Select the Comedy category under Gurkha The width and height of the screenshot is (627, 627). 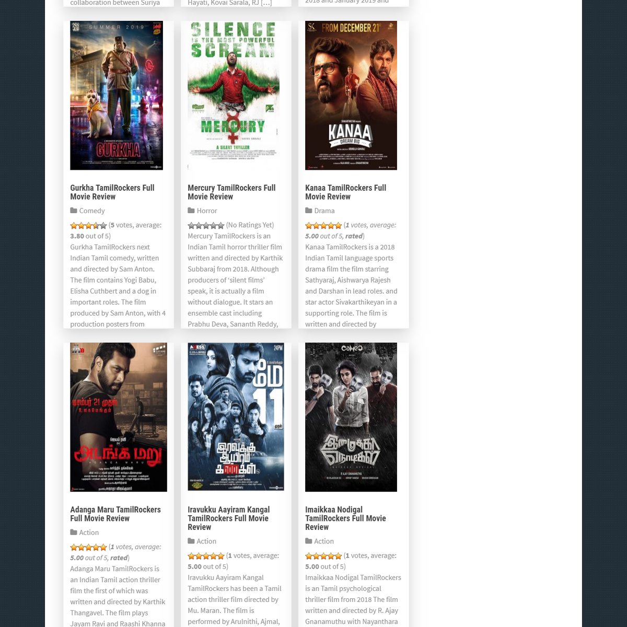pos(92,211)
